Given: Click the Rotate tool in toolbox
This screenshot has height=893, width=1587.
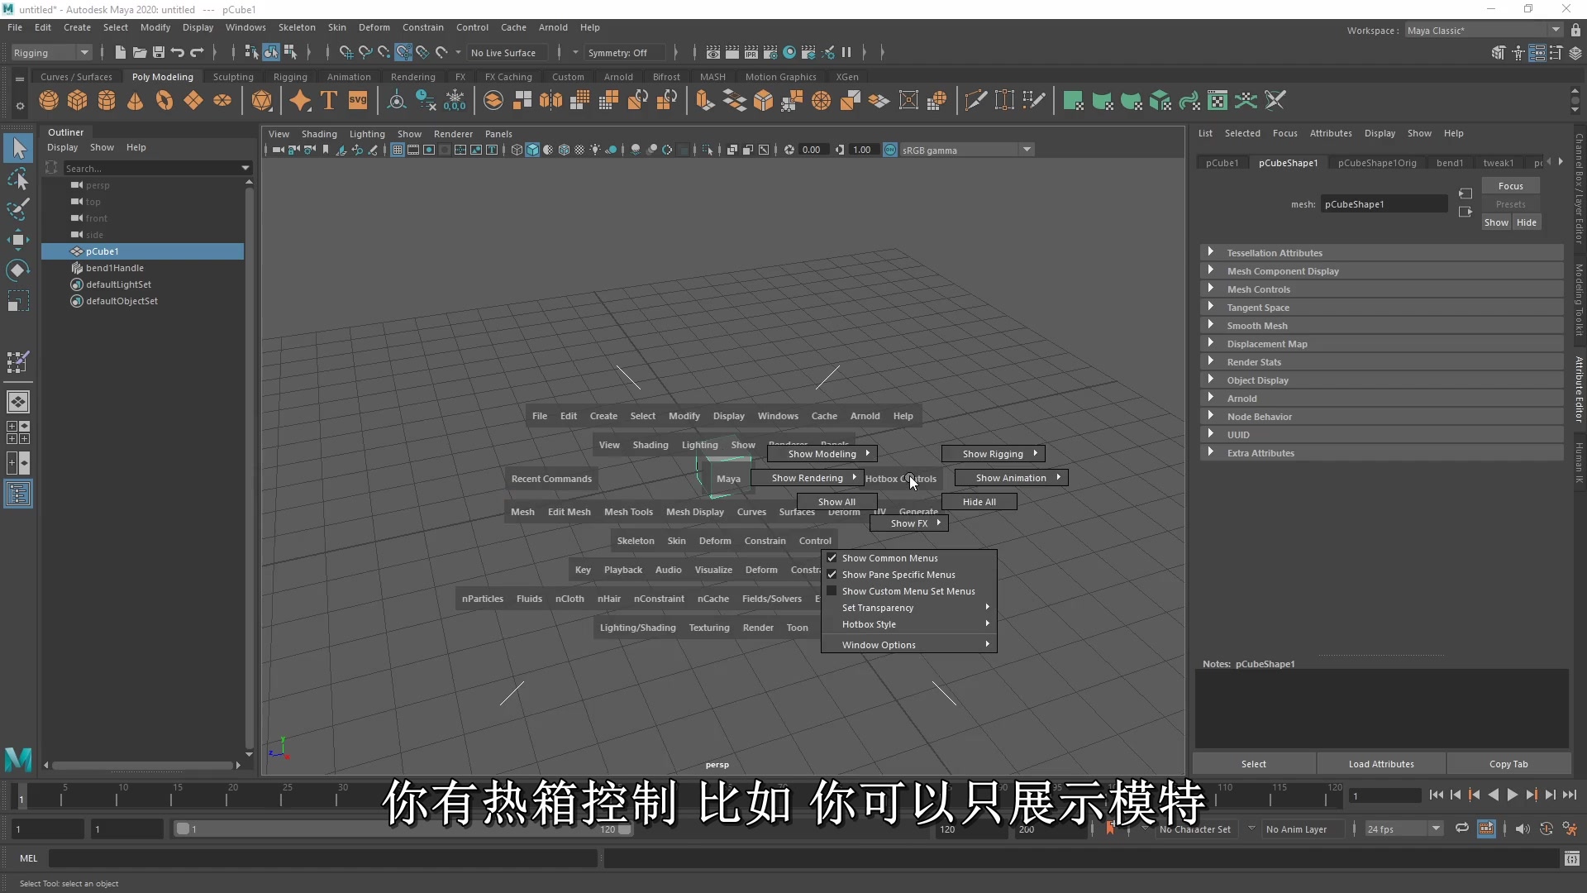Looking at the screenshot, I should [x=17, y=270].
